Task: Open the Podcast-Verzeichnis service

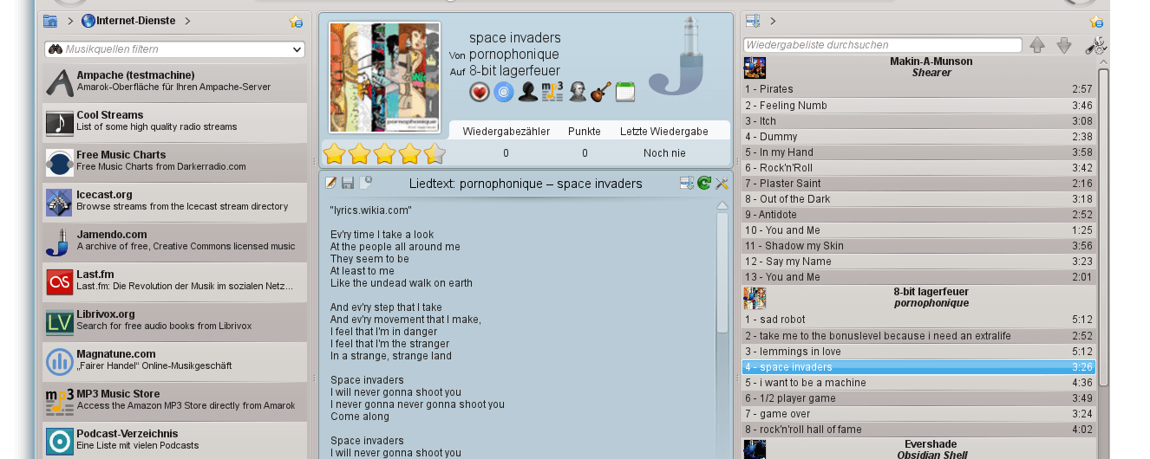Action: 174,440
